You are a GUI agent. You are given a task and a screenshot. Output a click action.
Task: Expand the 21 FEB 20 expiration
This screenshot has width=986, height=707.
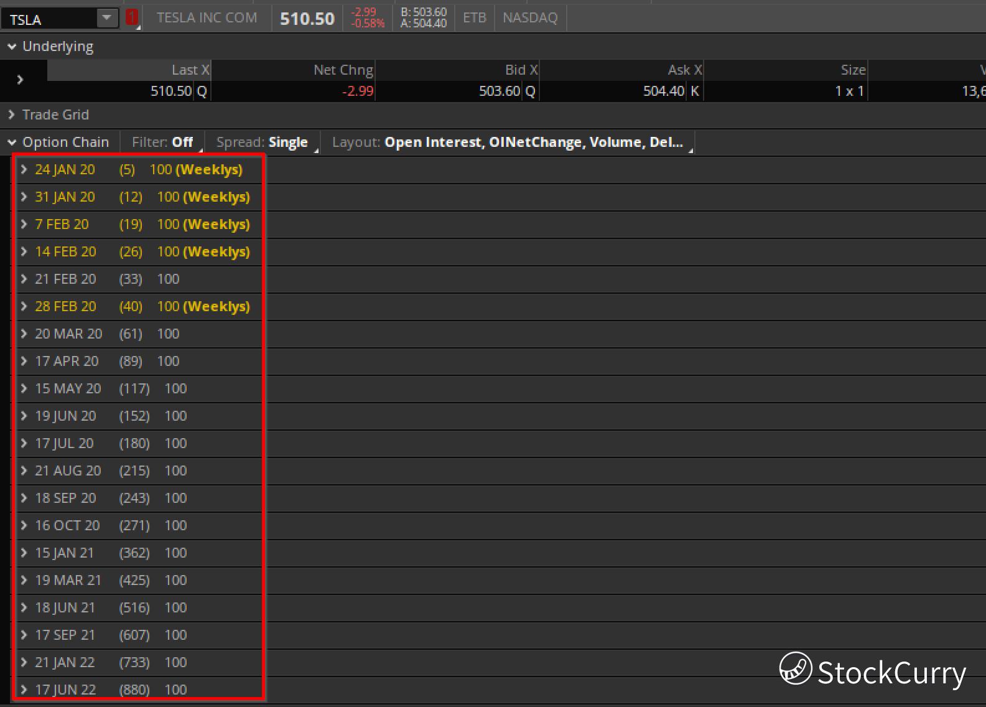click(24, 279)
